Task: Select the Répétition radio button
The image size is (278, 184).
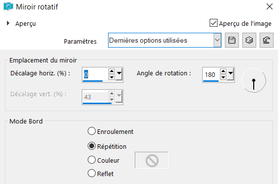Action: click(92, 146)
